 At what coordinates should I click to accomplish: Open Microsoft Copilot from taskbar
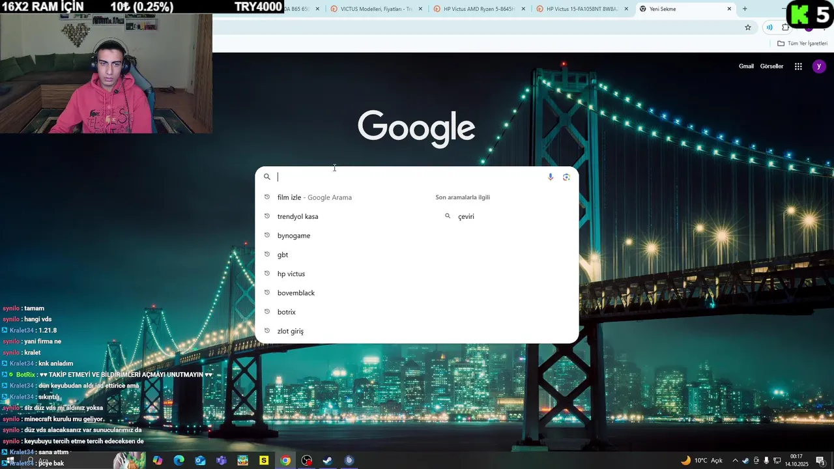click(158, 461)
